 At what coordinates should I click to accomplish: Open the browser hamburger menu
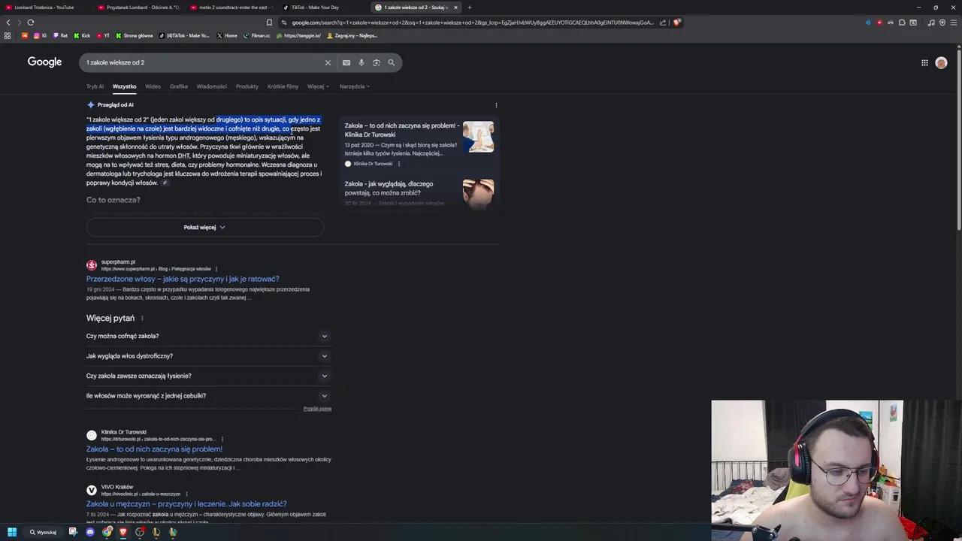[954, 23]
